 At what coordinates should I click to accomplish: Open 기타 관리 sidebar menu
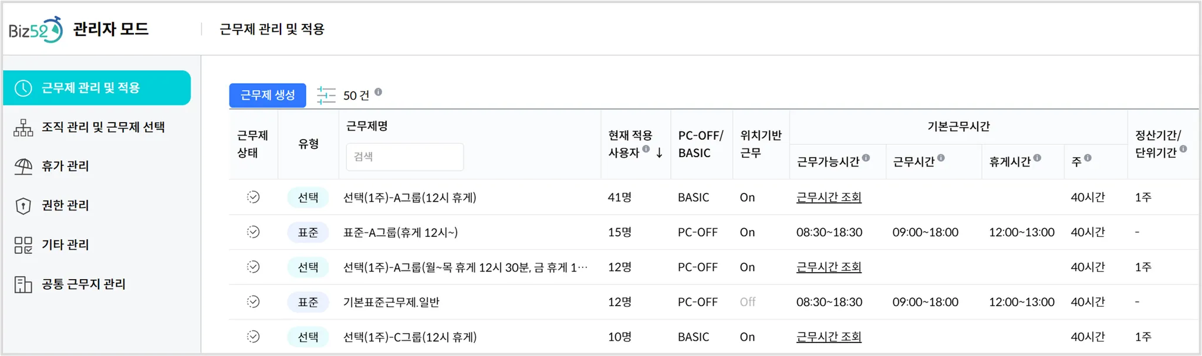click(65, 245)
